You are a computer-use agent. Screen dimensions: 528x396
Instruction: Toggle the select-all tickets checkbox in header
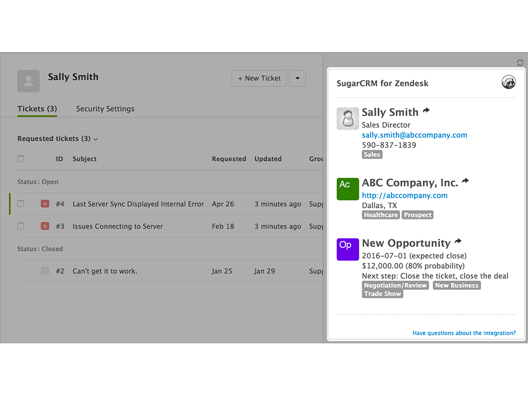click(21, 159)
